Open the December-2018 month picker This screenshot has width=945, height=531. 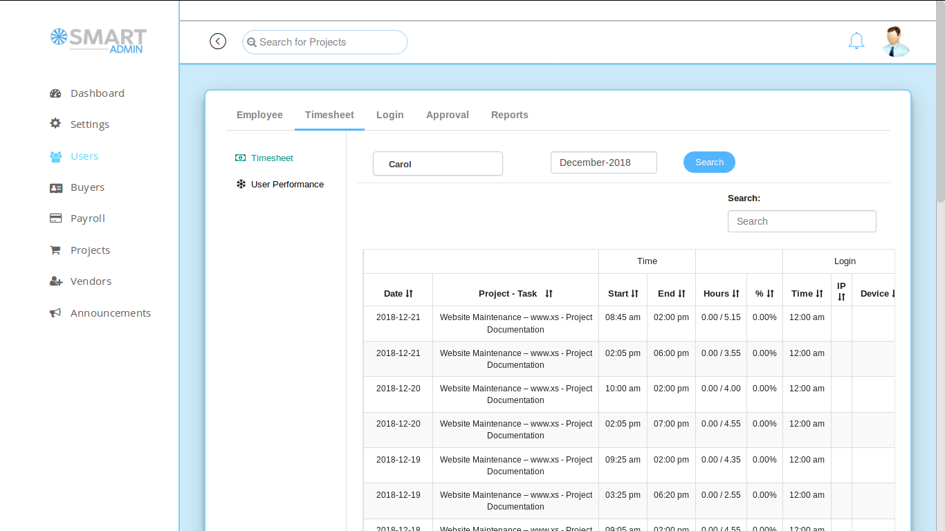click(603, 162)
